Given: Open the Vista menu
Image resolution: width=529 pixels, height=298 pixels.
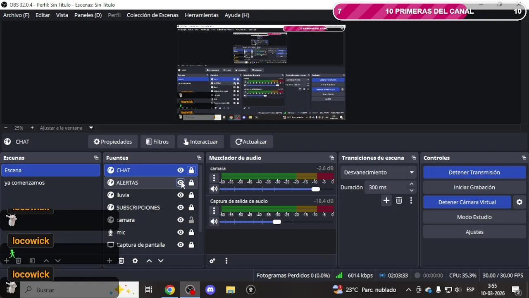Looking at the screenshot, I should (62, 15).
